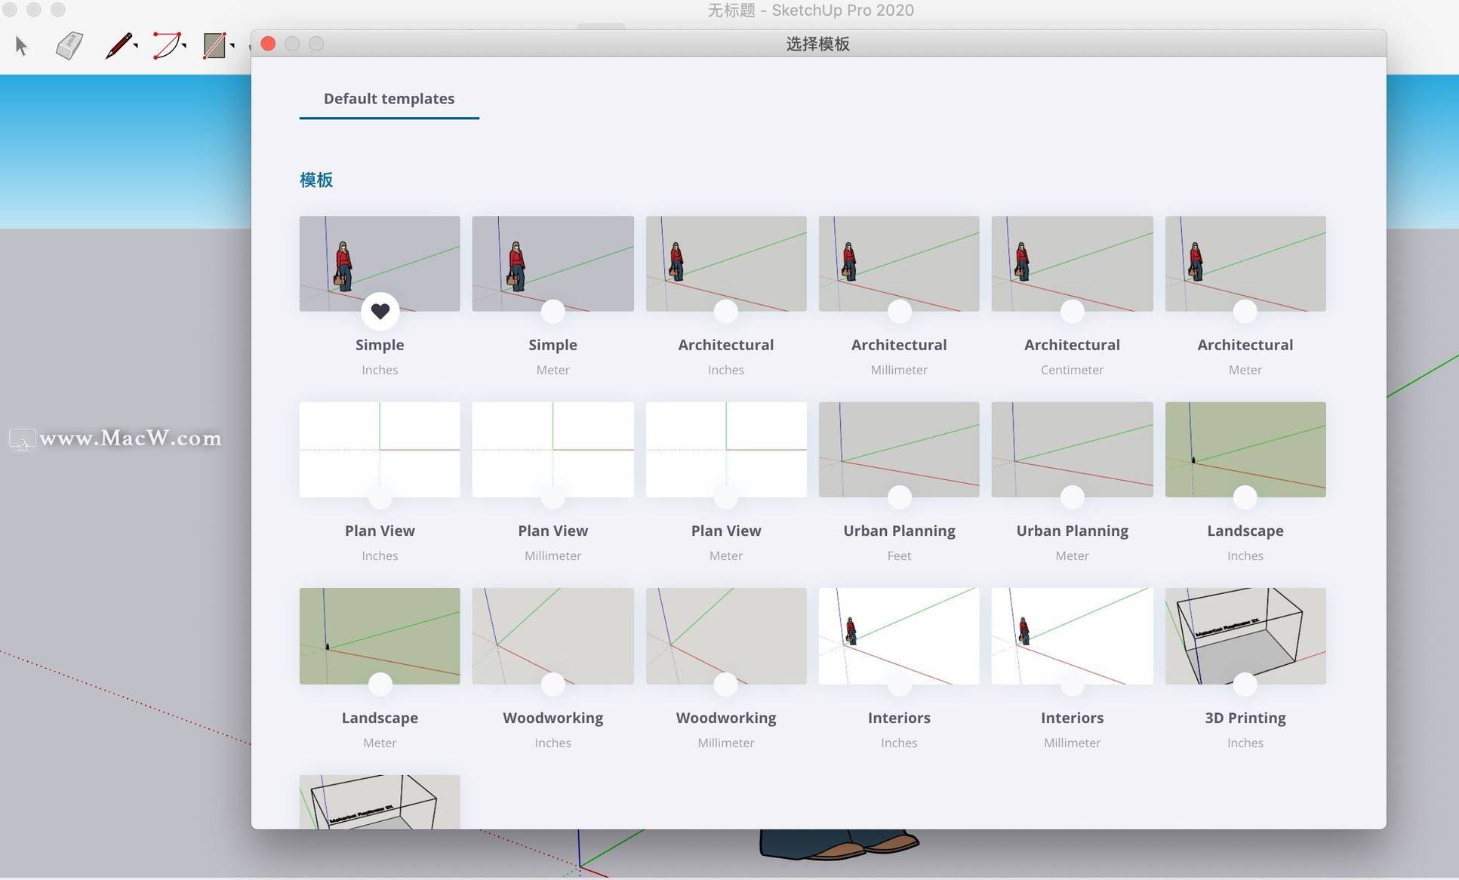Viewport: 1459px width, 880px height.
Task: Favorite the Urban Planning Meter template
Action: [1072, 497]
